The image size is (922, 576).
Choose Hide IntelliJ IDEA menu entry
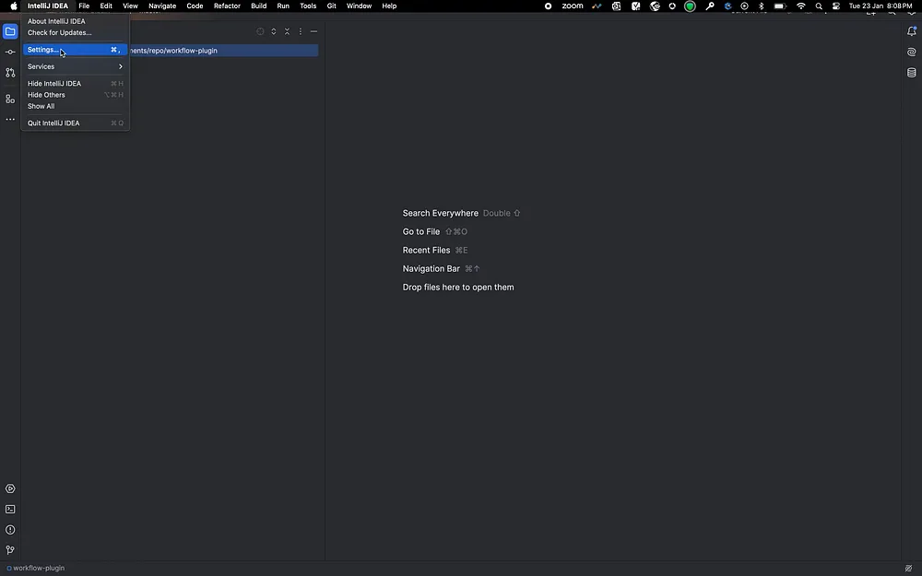click(x=75, y=84)
